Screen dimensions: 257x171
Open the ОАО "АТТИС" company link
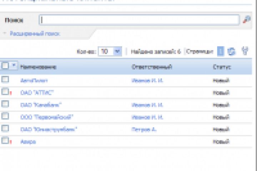37,93
